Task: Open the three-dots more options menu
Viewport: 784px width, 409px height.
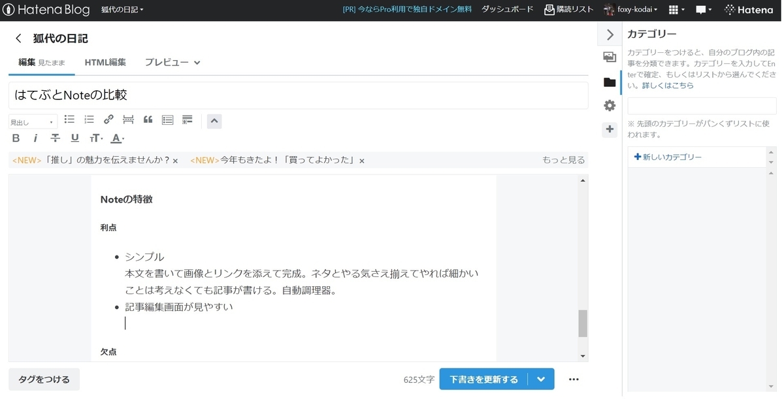Action: [574, 380]
